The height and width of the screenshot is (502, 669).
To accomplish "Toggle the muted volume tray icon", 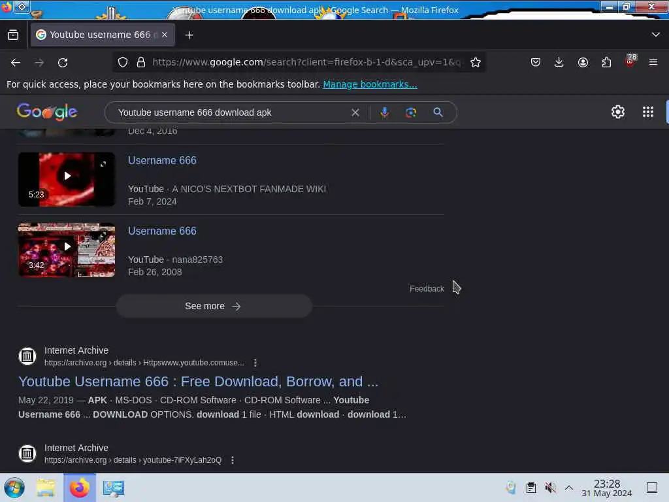I will point(550,488).
